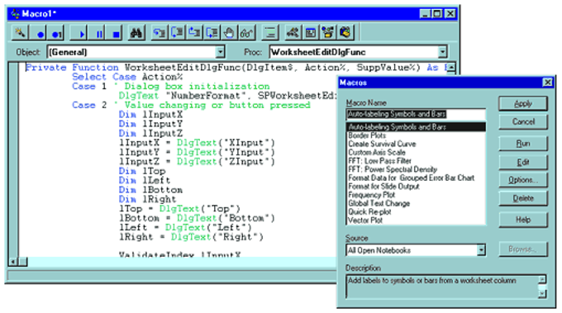Image resolution: width=562 pixels, height=313 pixels.
Task: Click inside the Macro Name input field
Action: 416,114
